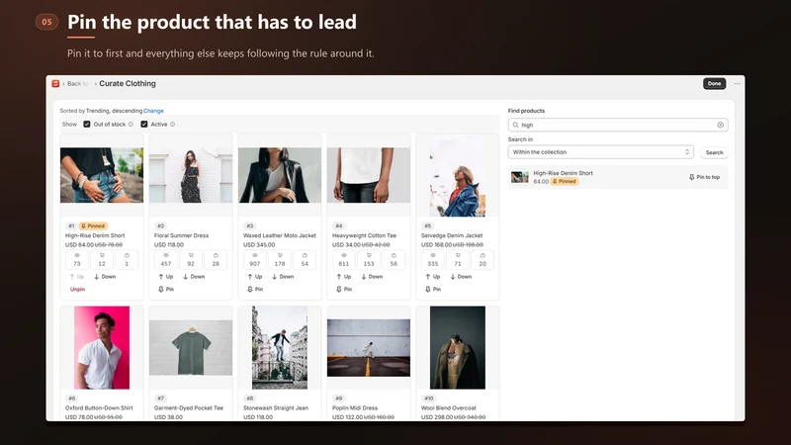Show the Out of stock info tooltip icon
The image size is (791, 445).
tap(131, 125)
